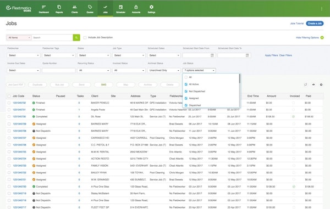Screen dimensions: 330x209
Task: Click the Completed status icon of job 1231345720
Action: point(34,187)
